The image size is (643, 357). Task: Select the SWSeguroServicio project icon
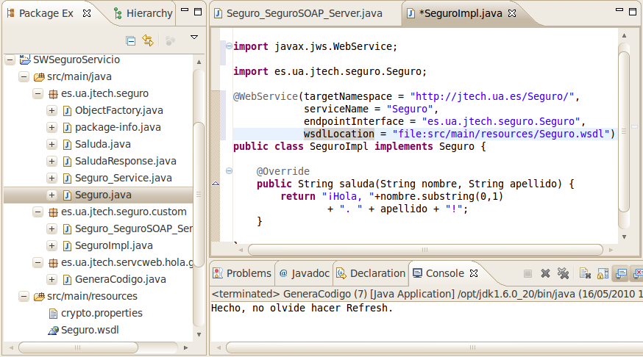(x=25, y=59)
